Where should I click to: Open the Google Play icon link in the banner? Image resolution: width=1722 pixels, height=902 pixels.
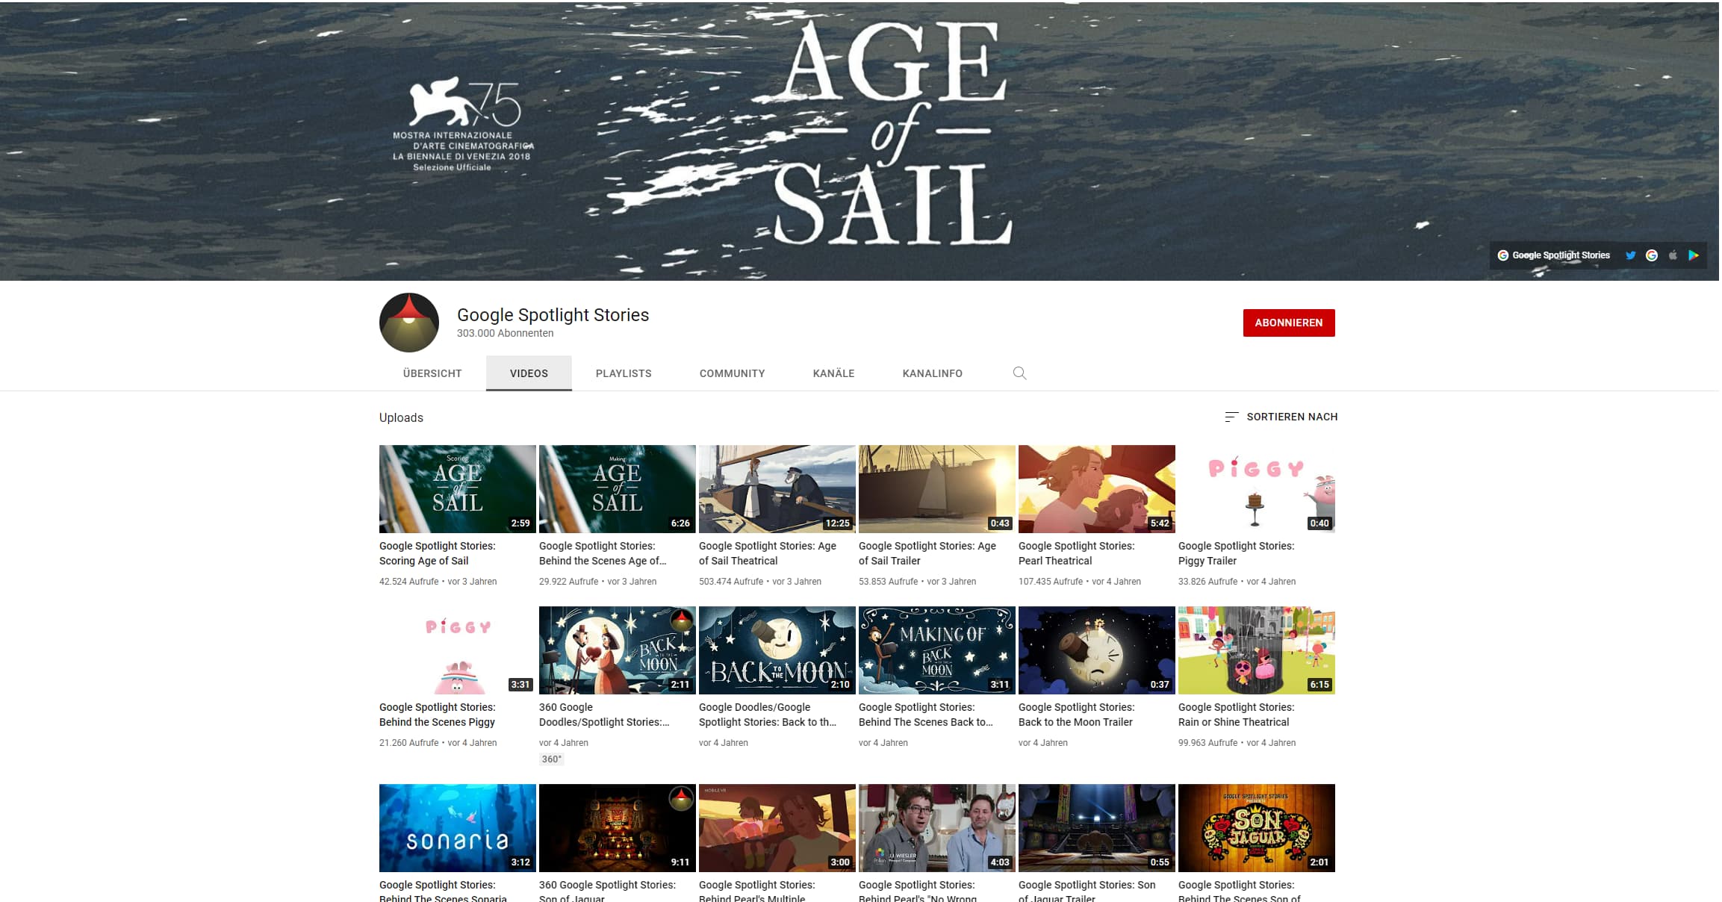pyautogui.click(x=1694, y=255)
